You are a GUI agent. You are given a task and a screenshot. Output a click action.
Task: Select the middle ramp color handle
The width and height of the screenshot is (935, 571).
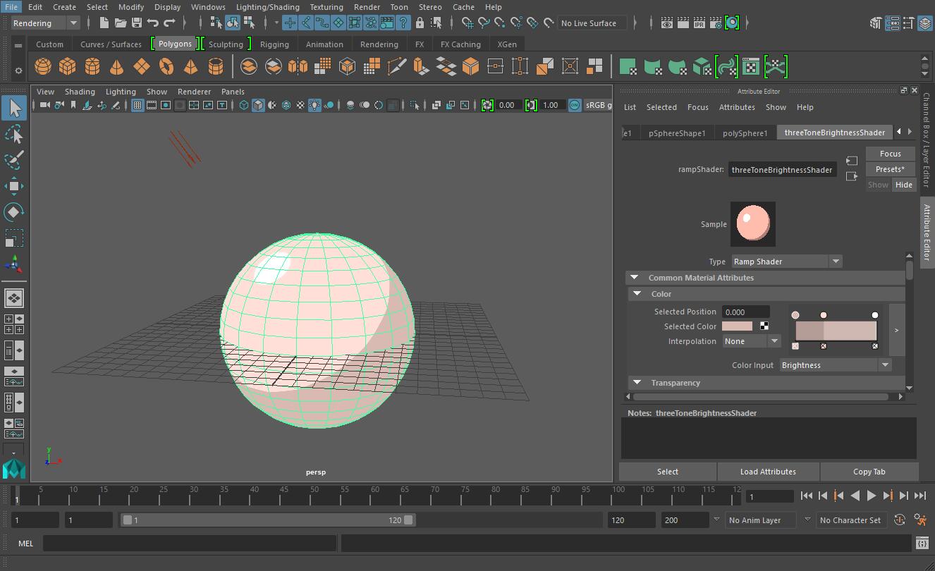(x=823, y=314)
